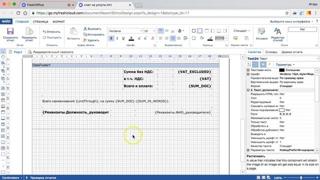320x180 pixels.
Task: Switch to ГЛАВНАЯ ribbon tab
Action: pyautogui.click(x=22, y=21)
